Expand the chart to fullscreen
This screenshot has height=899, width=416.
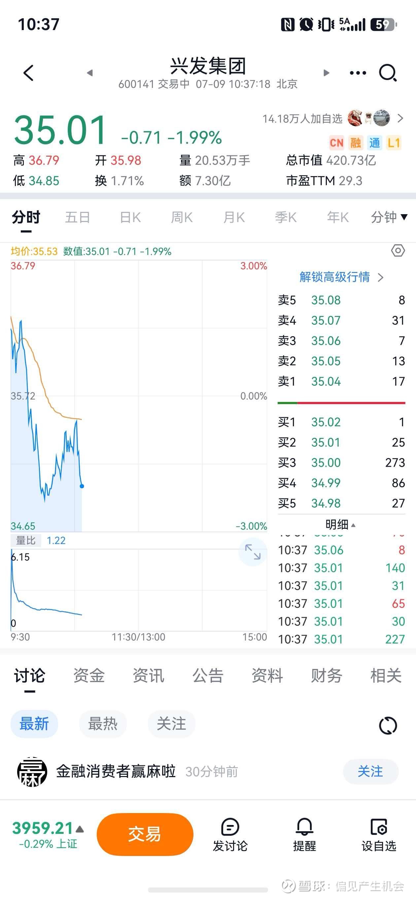click(253, 552)
